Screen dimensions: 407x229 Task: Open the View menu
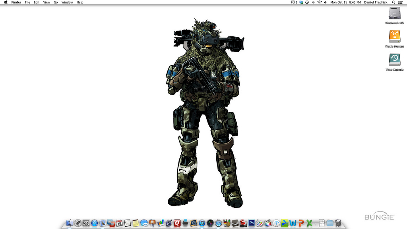click(47, 2)
